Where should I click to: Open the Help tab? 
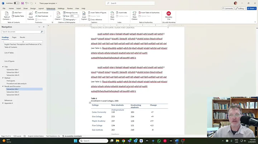[x=83, y=8]
